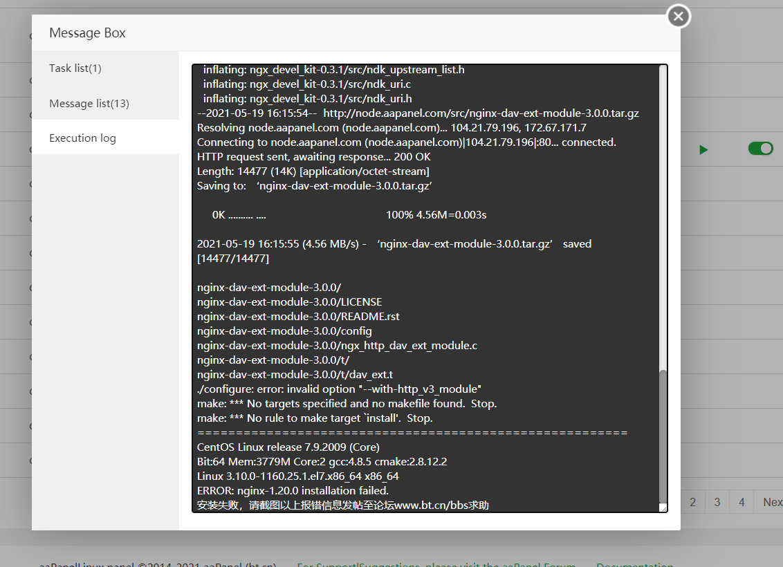Click the 'make: *** No targets specified' line

click(x=347, y=403)
